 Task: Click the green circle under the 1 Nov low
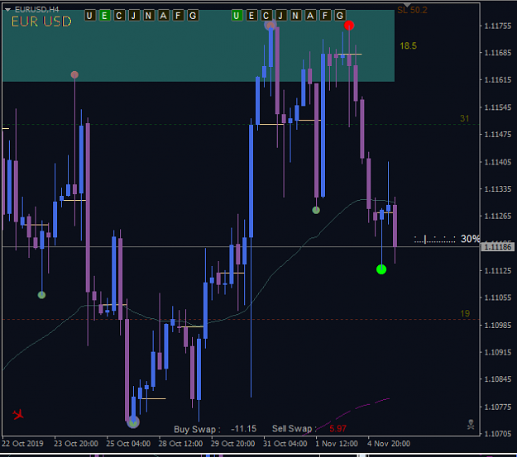pyautogui.click(x=316, y=210)
